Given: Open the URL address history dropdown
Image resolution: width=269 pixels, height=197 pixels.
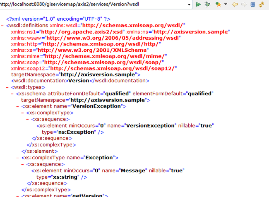Looking at the screenshot, I should point(189,5).
